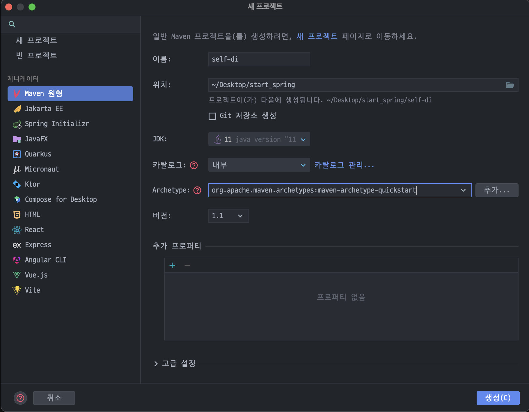The width and height of the screenshot is (529, 412).
Task: Open the 카탈로그 관리... link
Action: tap(344, 165)
